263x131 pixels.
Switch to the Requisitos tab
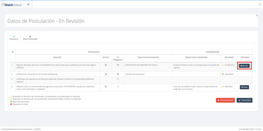14,38
